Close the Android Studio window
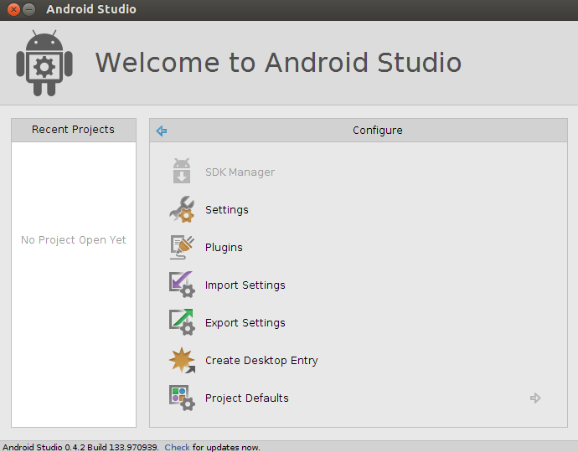578x452 pixels. [13, 9]
